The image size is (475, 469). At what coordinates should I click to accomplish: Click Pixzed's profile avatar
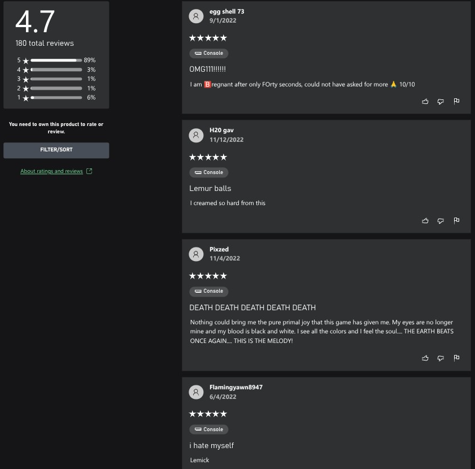[196, 254]
